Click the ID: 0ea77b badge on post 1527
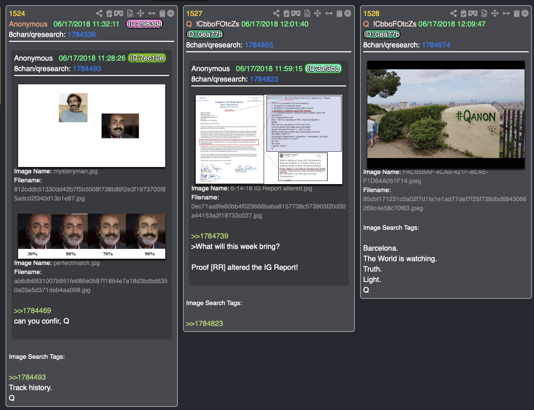 (x=205, y=35)
